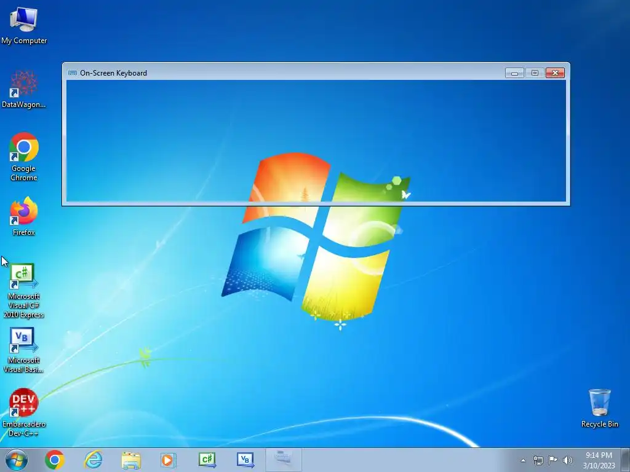Open Visual C# from the taskbar
The height and width of the screenshot is (472, 630).
[207, 460]
